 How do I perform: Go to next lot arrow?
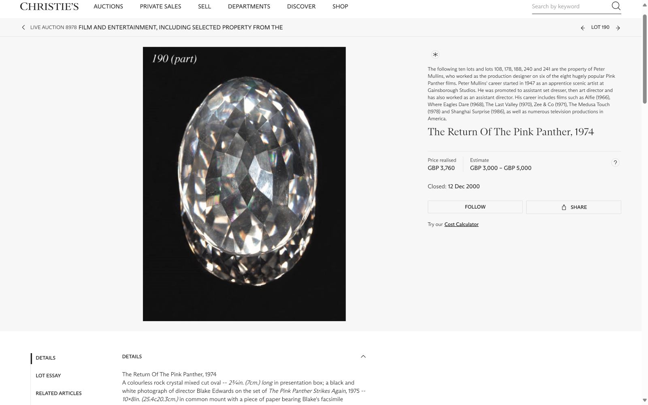pos(618,28)
